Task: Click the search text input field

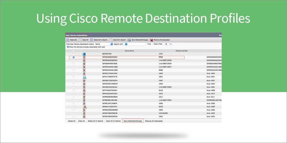Action: [x=137, y=44]
